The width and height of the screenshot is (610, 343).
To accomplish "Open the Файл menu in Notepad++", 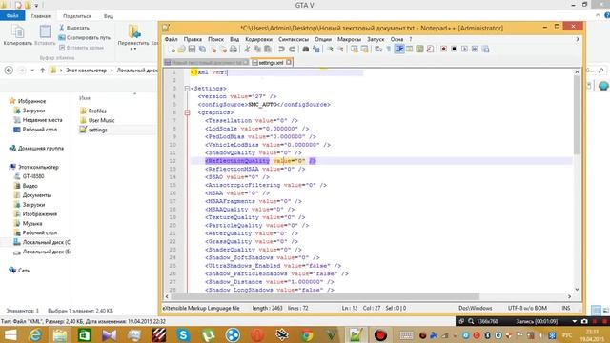I will (x=171, y=39).
